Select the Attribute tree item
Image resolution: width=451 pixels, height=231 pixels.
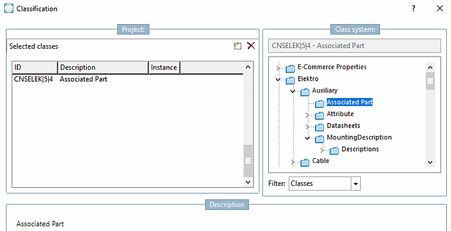[x=340, y=114]
